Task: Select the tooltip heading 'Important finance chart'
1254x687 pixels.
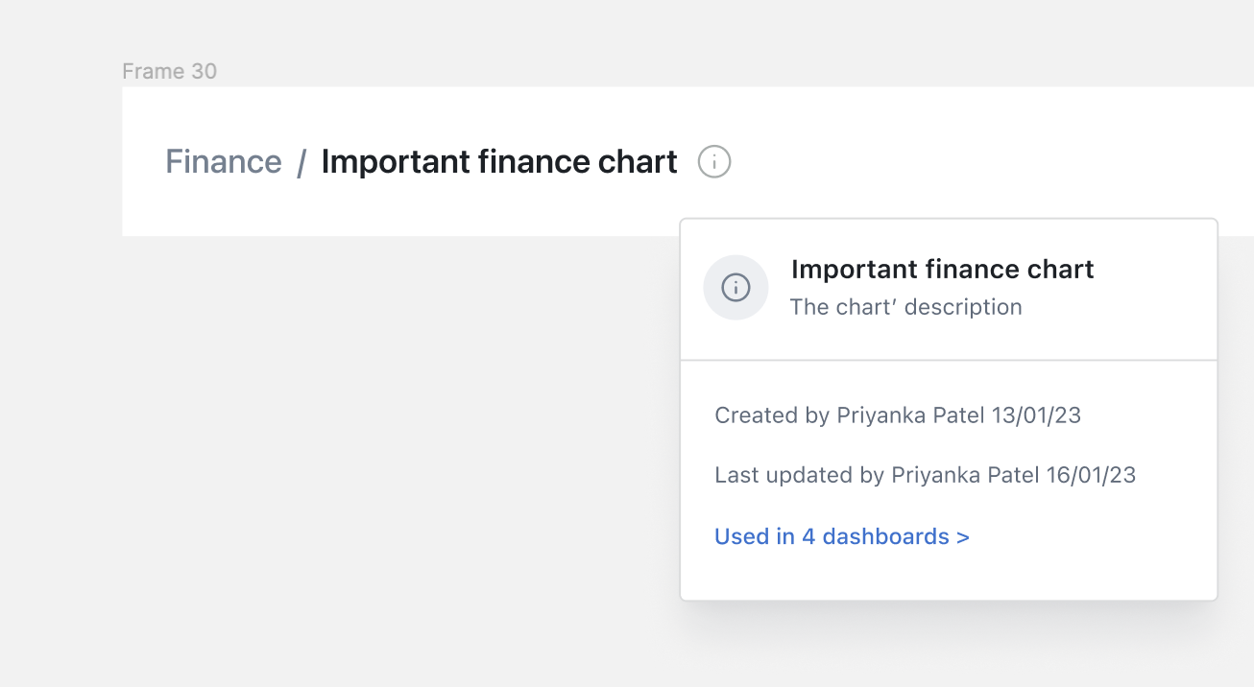Action: pyautogui.click(x=942, y=270)
